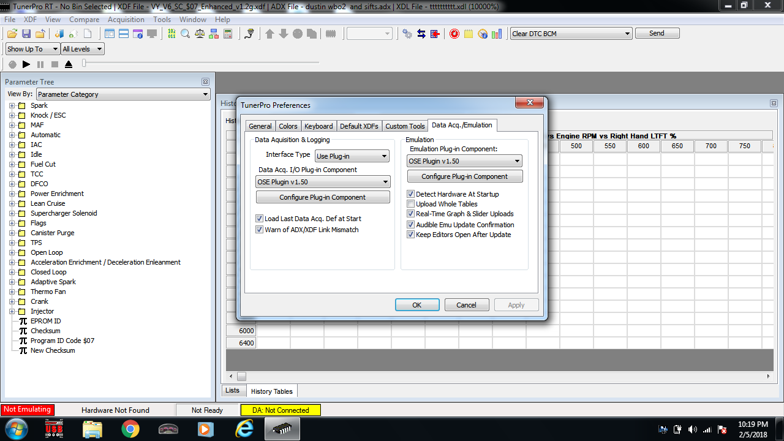Select New Checksum tree item
Screen dimensions: 784x441
(53, 350)
